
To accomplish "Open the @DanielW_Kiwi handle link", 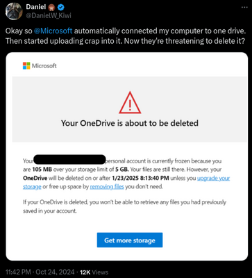I will [49, 15].
